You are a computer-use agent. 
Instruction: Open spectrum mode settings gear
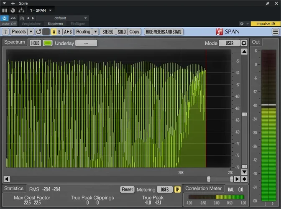pos(244,43)
